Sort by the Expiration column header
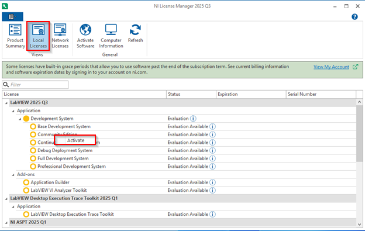The image size is (365, 231). (x=251, y=94)
